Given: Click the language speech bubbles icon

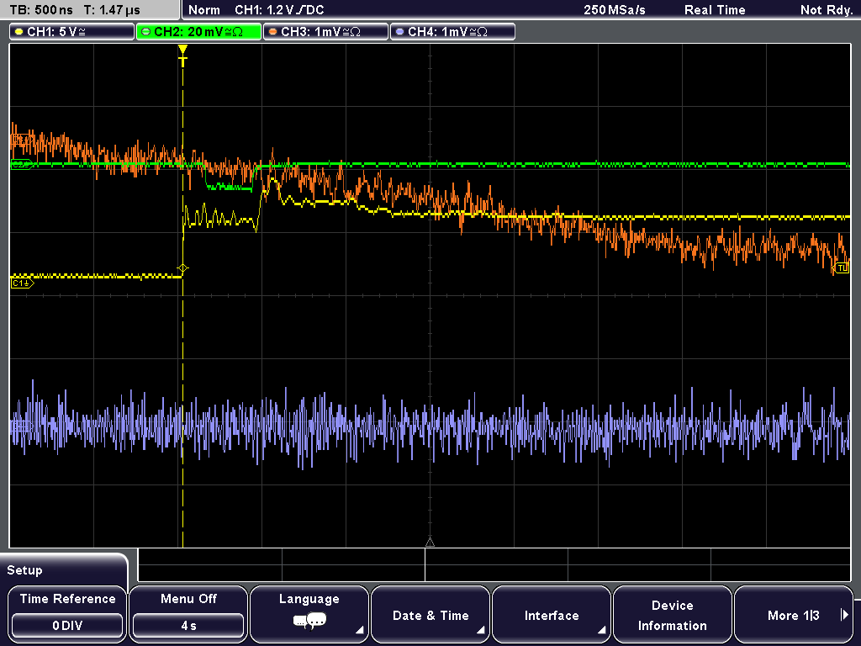Looking at the screenshot, I should pyautogui.click(x=309, y=622).
